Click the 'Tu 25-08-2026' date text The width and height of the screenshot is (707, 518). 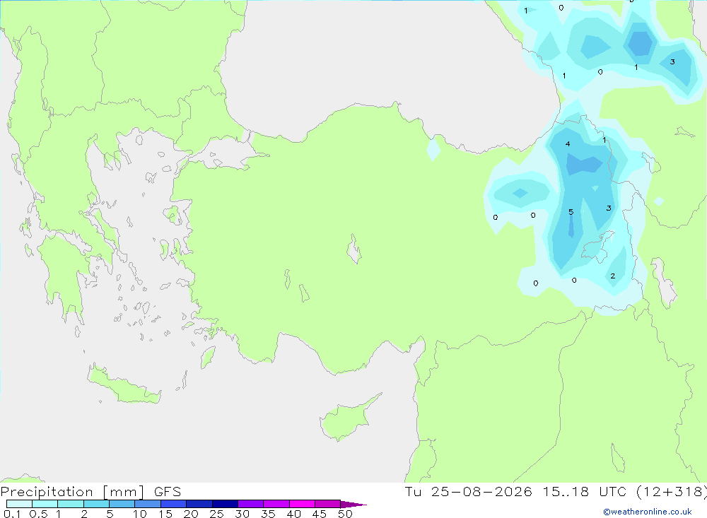468,491
